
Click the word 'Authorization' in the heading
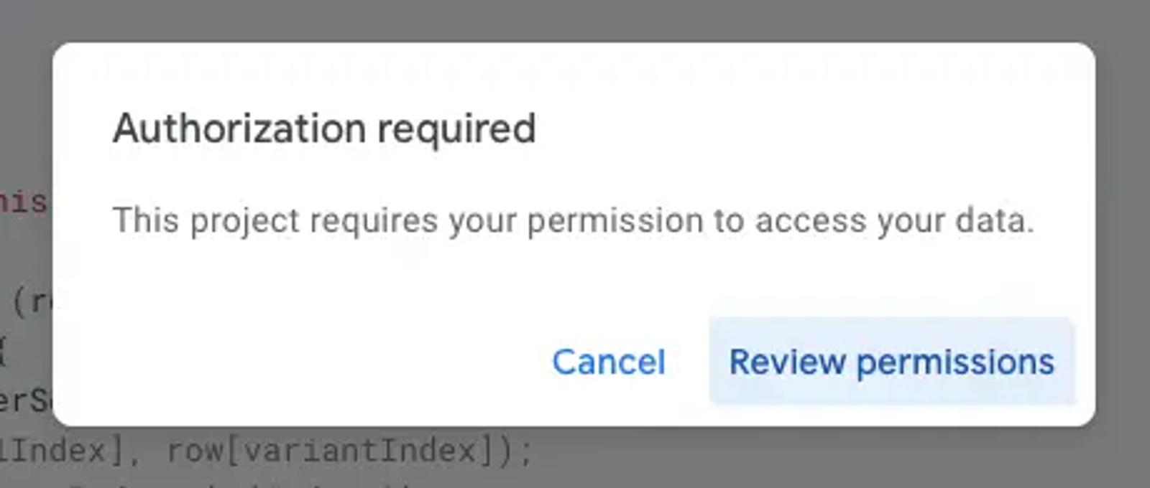tap(240, 128)
